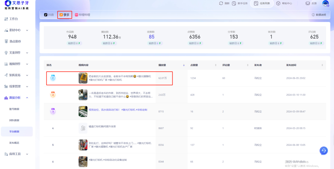Open thumbnail of 把老板的大众变奔驰 video

83,78
